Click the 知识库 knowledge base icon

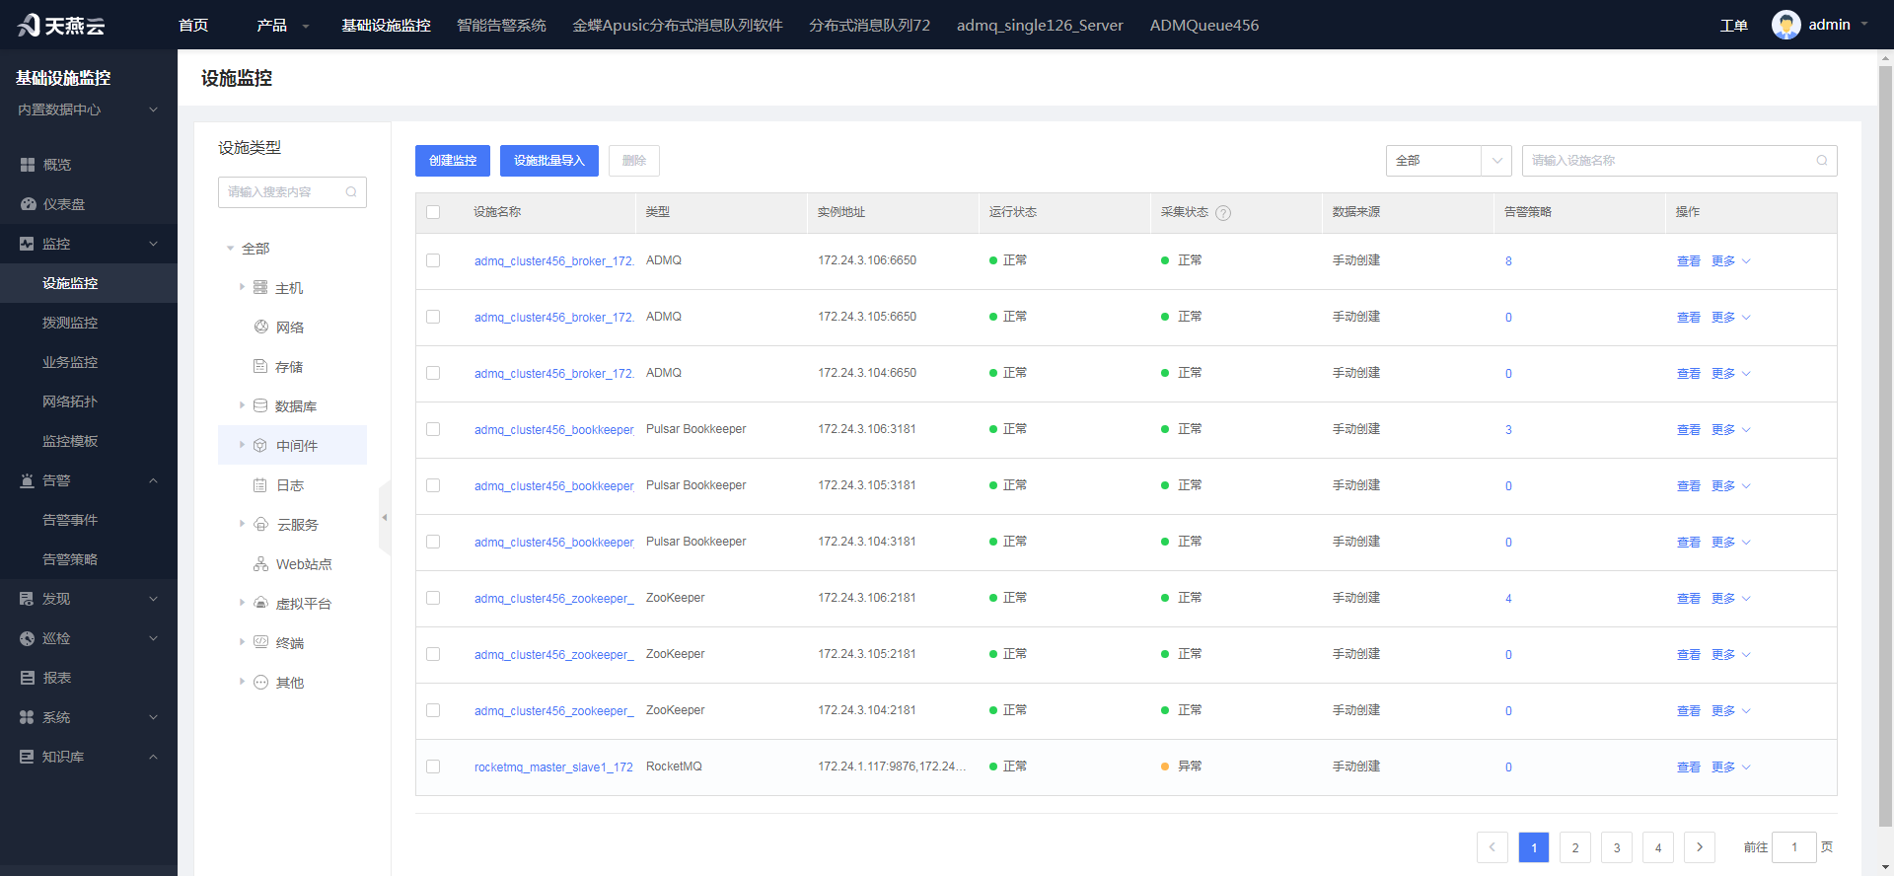click(x=27, y=757)
